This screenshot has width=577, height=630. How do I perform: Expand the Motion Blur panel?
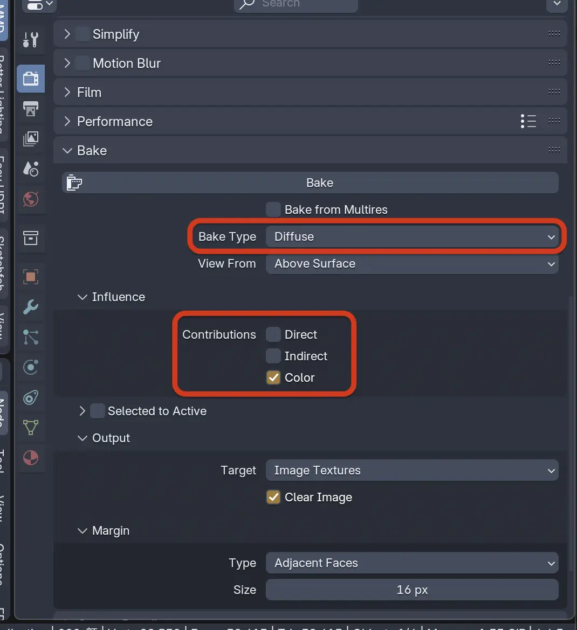pyautogui.click(x=67, y=63)
